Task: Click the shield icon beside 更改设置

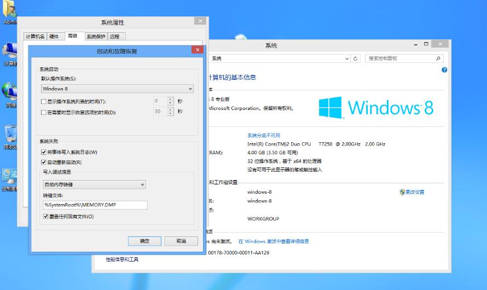Action: point(402,192)
